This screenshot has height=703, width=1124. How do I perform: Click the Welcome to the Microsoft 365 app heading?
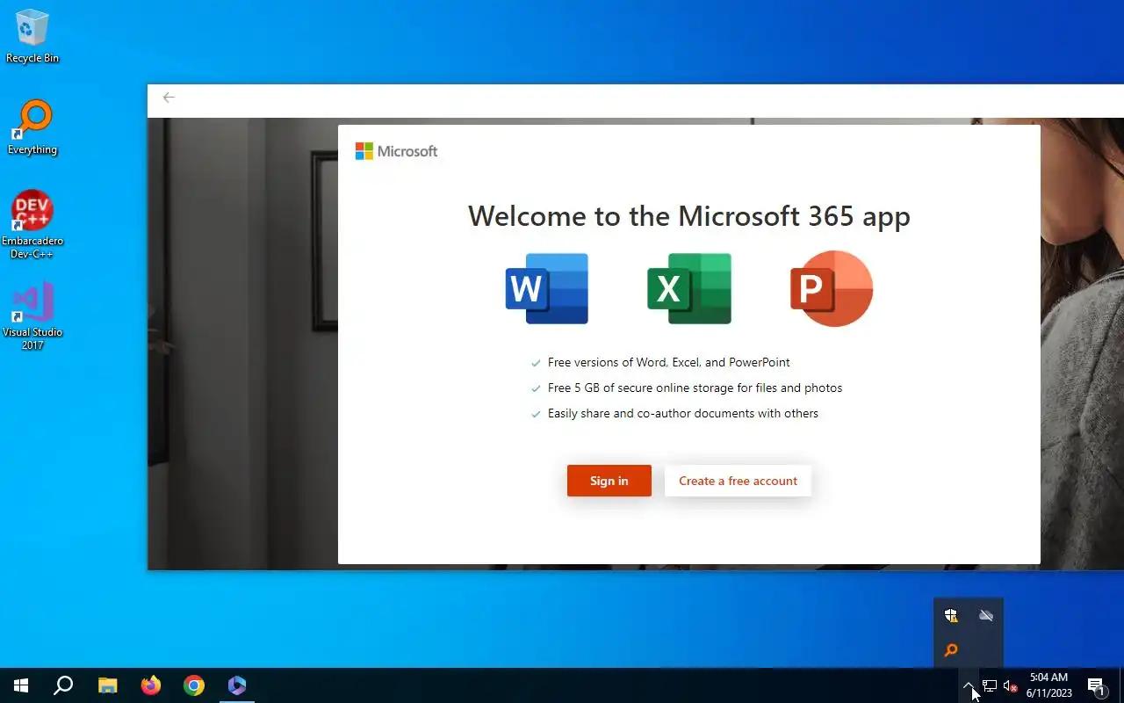(x=689, y=215)
